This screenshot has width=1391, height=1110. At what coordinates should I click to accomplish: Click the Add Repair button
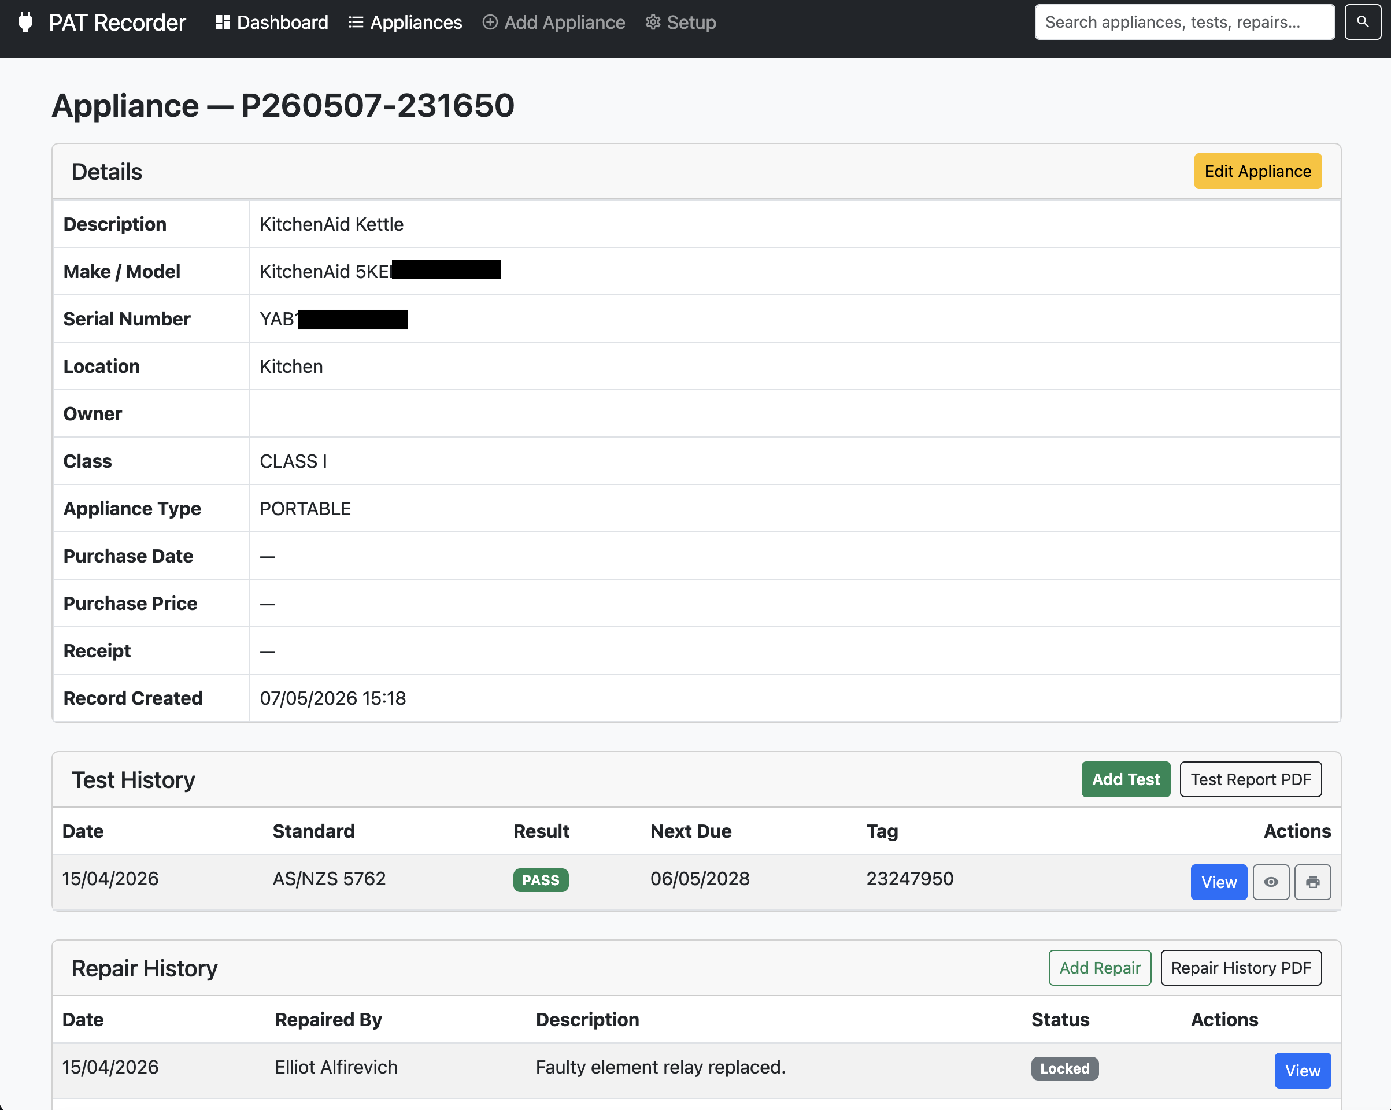click(1100, 967)
